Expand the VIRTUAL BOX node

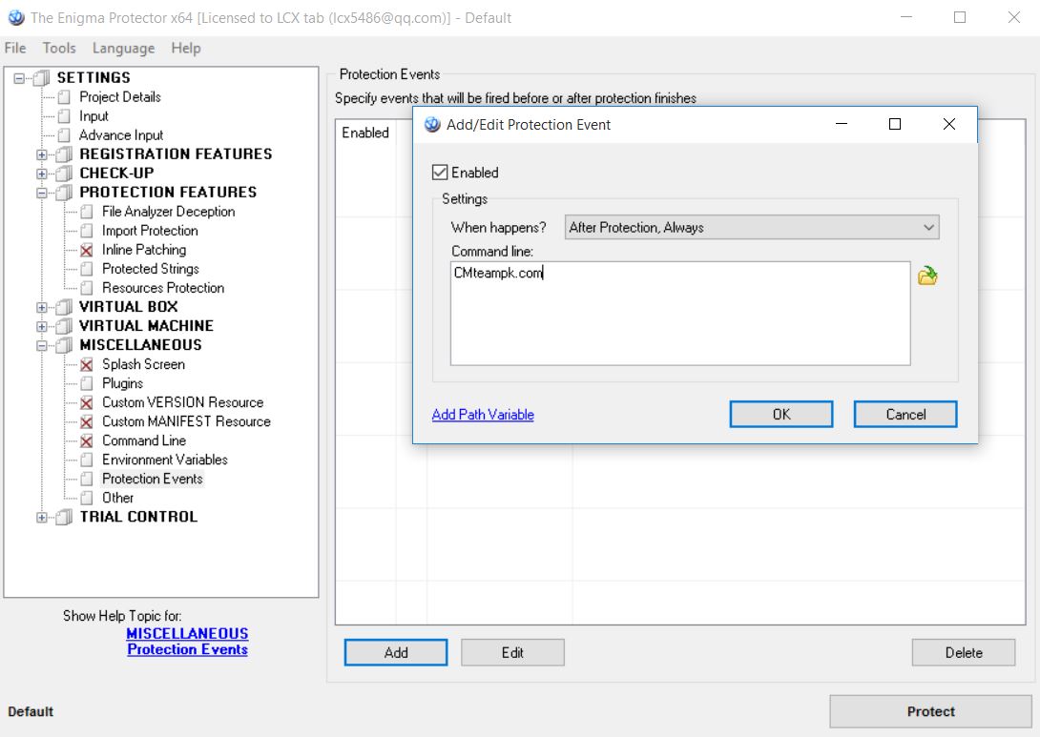pyautogui.click(x=42, y=307)
